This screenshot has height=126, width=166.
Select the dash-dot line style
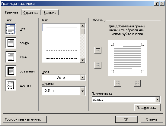click(x=61, y=58)
